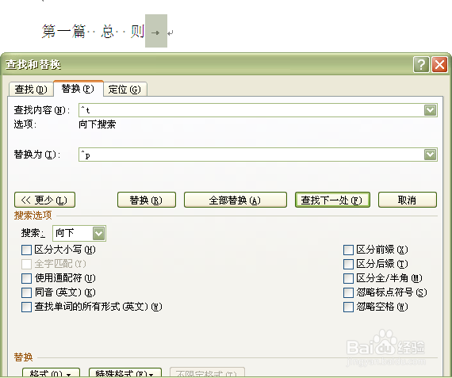Expand the 替换为 history dropdown
Image resolution: width=452 pixels, height=378 pixels.
(430, 155)
